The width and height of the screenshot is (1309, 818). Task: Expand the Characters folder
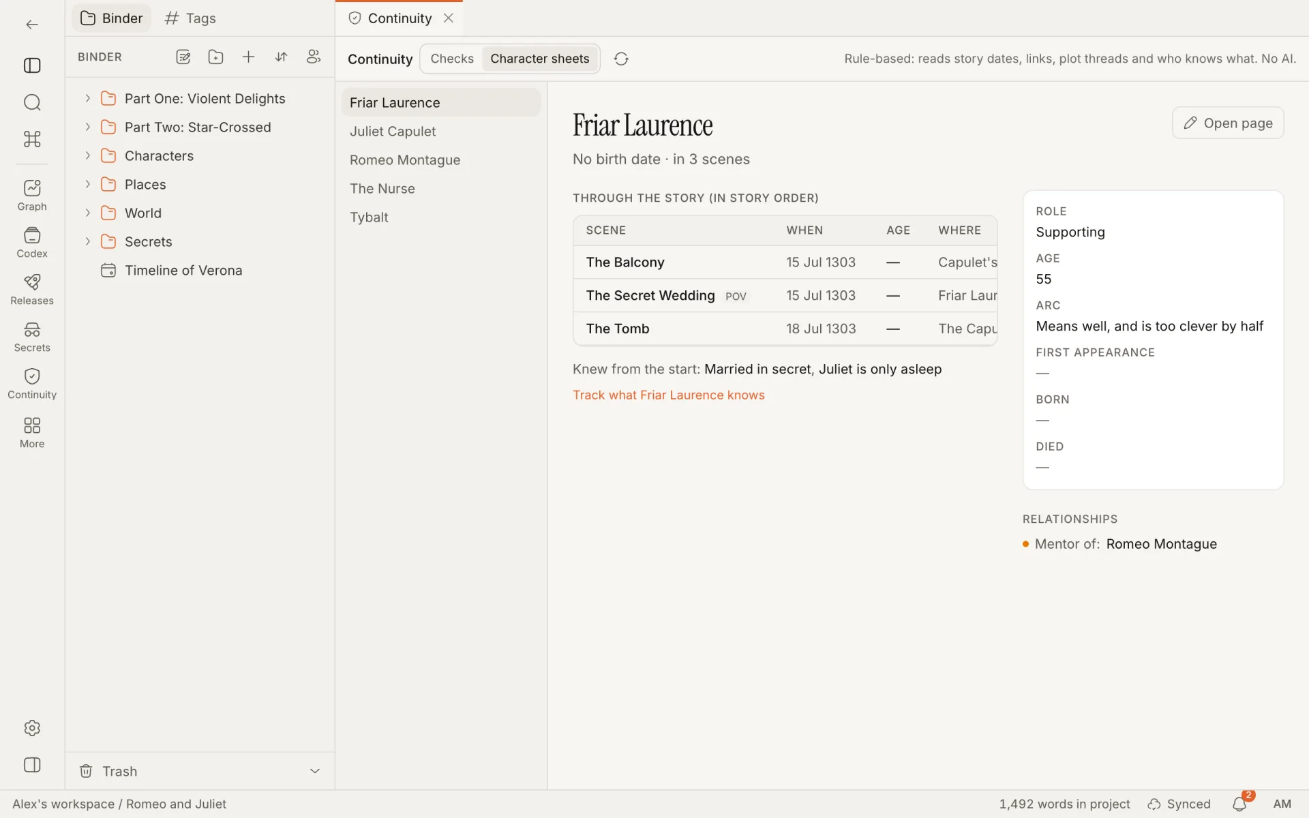[87, 156]
